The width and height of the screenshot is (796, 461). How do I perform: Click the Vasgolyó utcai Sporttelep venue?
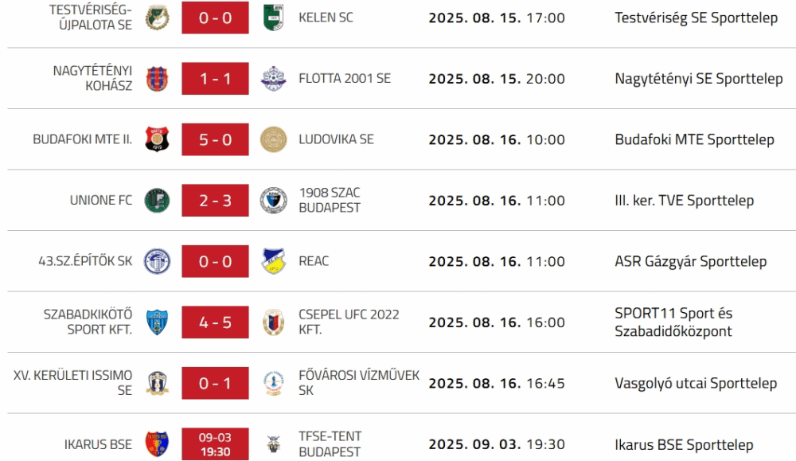[696, 383]
